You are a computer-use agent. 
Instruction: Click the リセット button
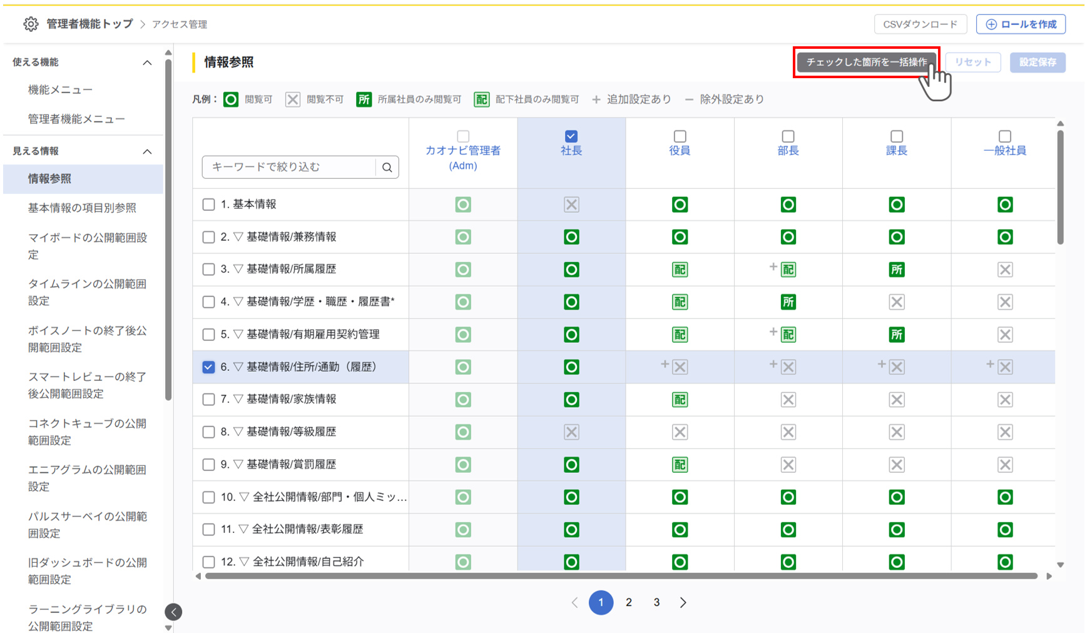click(x=973, y=62)
